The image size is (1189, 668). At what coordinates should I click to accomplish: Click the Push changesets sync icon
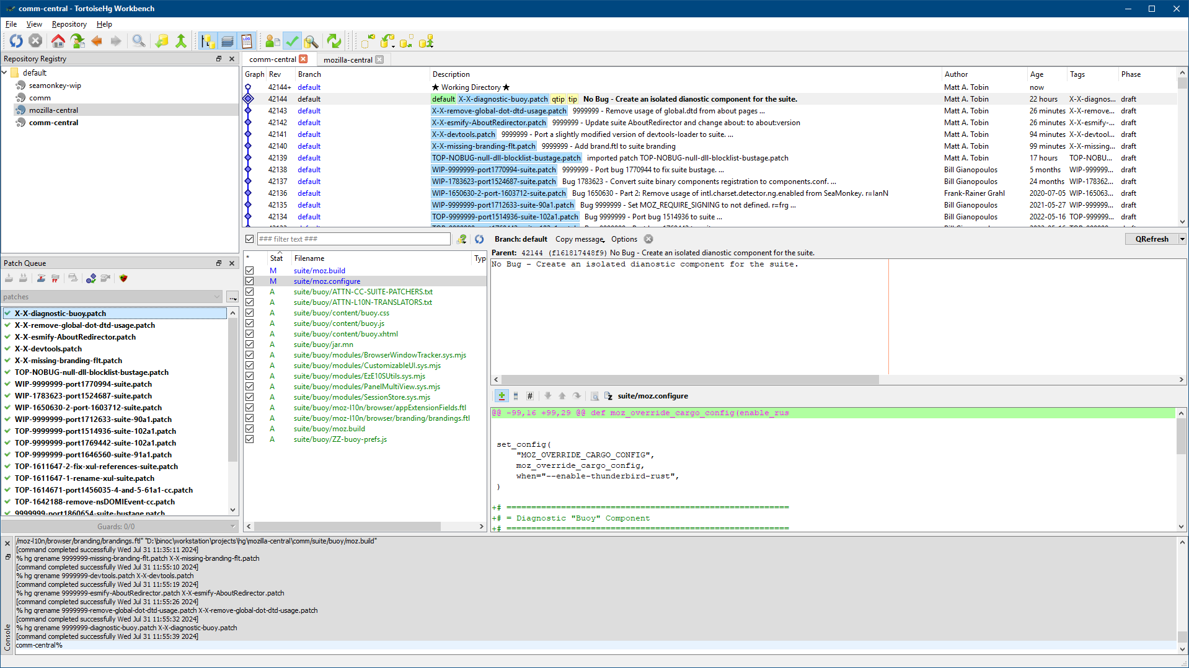pos(425,41)
